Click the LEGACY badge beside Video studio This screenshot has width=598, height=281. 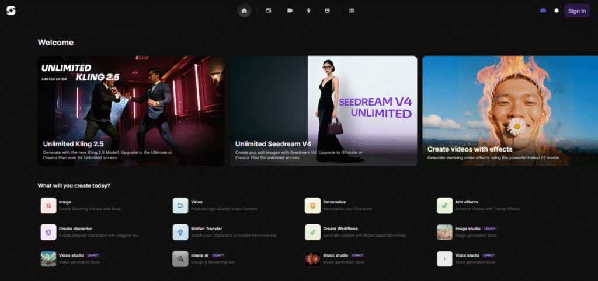coord(93,255)
